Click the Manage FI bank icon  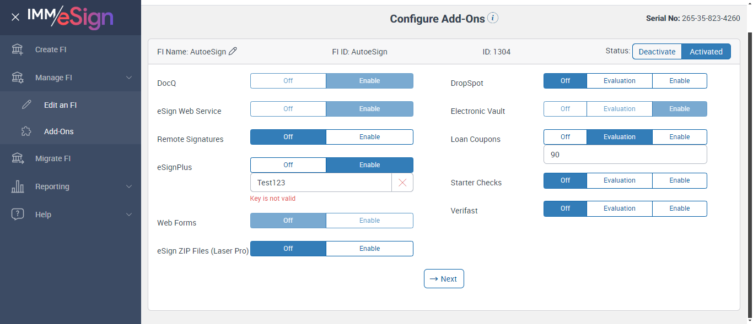click(x=18, y=78)
